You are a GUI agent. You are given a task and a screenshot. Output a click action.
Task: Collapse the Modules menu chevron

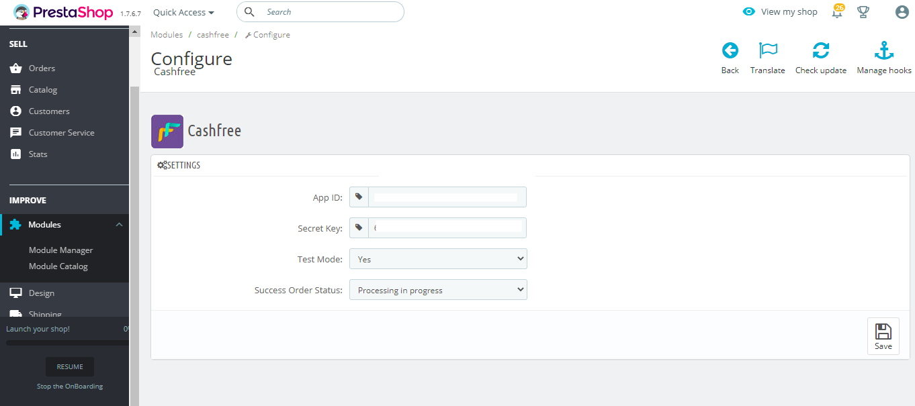[x=119, y=225]
